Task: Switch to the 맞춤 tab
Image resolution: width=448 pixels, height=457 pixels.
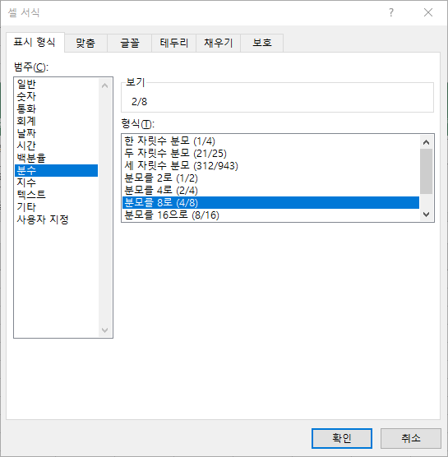Action: click(85, 43)
